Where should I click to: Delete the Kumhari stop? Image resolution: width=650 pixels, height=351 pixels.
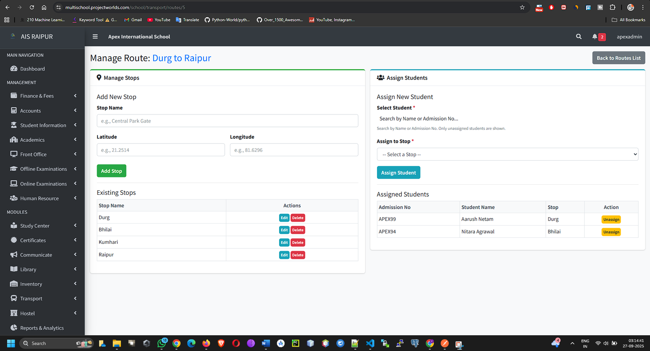click(298, 243)
